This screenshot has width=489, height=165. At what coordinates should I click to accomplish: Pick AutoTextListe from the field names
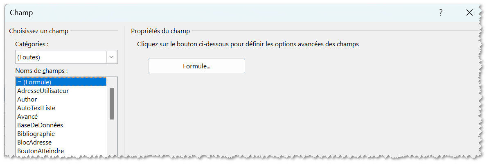36,108
